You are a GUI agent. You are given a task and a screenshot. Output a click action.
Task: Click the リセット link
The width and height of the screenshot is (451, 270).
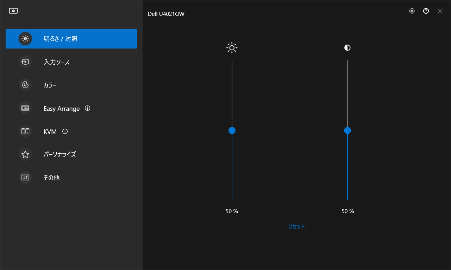[x=296, y=226]
